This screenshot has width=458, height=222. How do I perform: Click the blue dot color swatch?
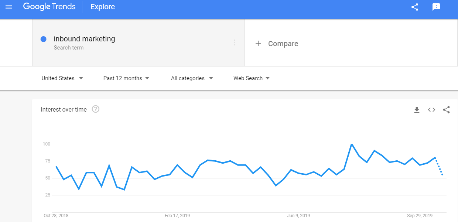coord(43,39)
